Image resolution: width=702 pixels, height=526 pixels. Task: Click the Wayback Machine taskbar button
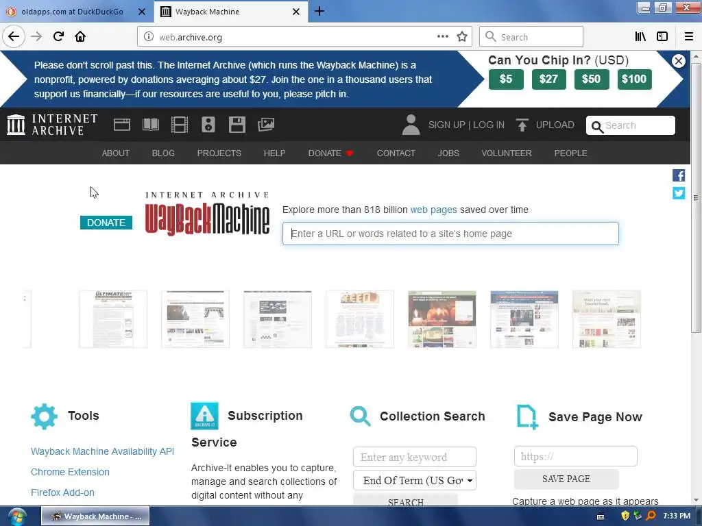95,516
